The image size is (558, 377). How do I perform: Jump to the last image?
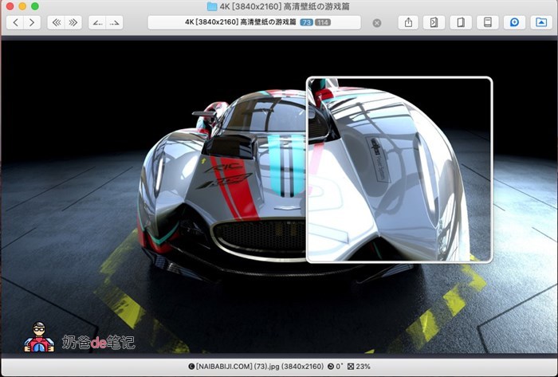tap(73, 22)
